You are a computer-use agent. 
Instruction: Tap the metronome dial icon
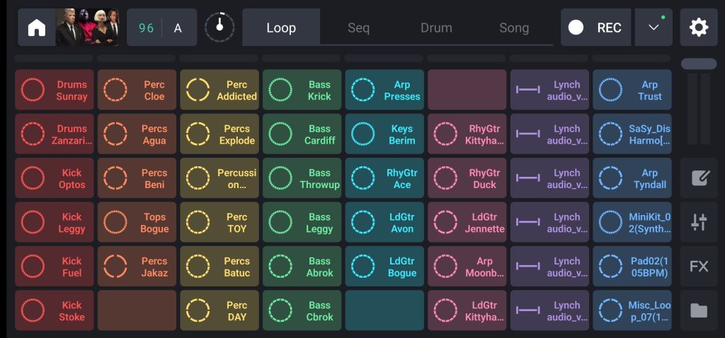pos(219,28)
